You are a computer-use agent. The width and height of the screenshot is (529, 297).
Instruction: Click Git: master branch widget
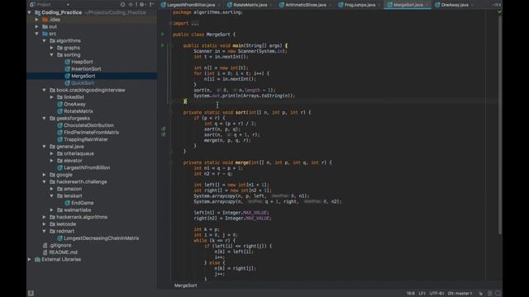[x=460, y=294]
